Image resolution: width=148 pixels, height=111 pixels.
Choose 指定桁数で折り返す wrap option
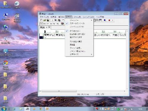(x=79, y=34)
